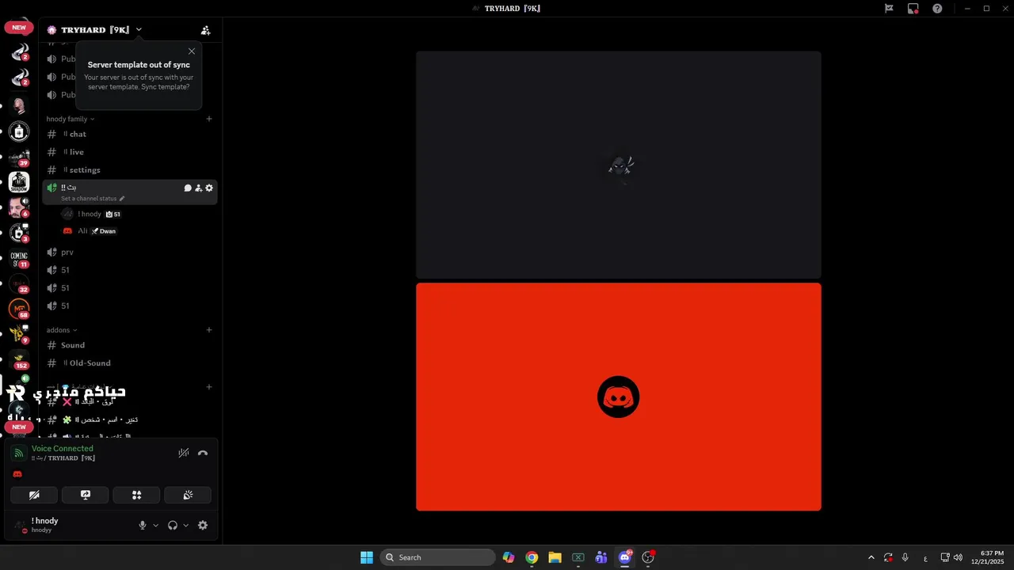Open volume control in system tray
1014x570 pixels.
point(958,557)
